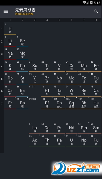This screenshot has width=102, height=179.
Task: Select the Lanthanum (La) element cell
Action: click(x=35, y=128)
